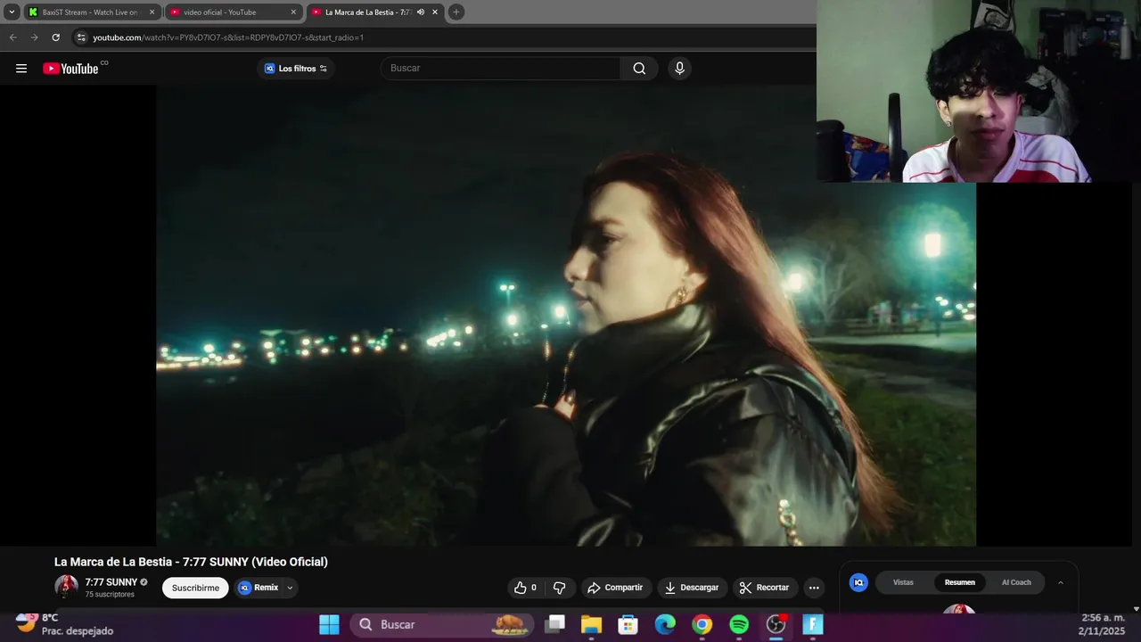This screenshot has height=642, width=1141.
Task: Click the Recortar clip button
Action: [765, 588]
